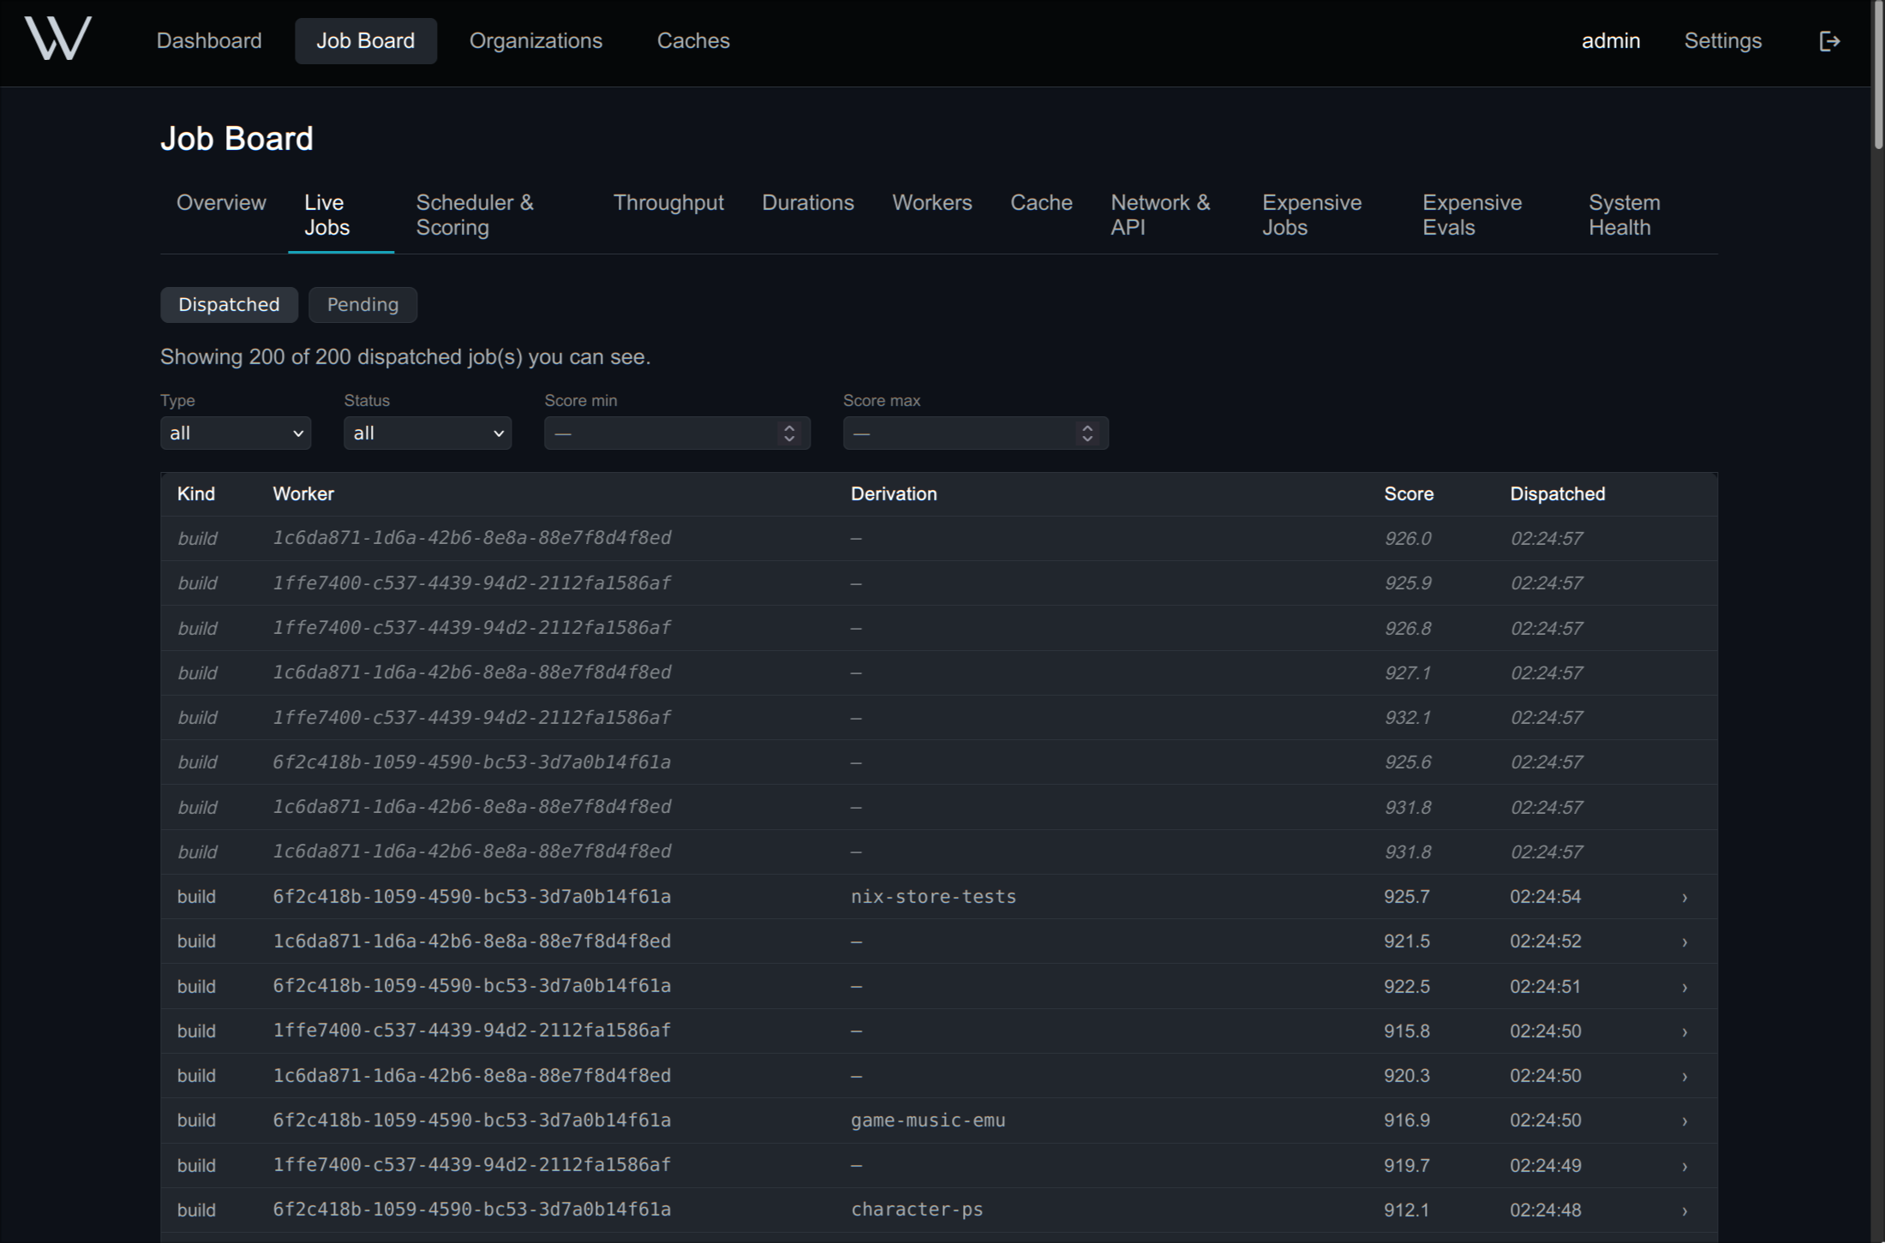Viewport: 1885px width, 1243px height.
Task: Focus the Score min input field
Action: pyautogui.click(x=677, y=433)
